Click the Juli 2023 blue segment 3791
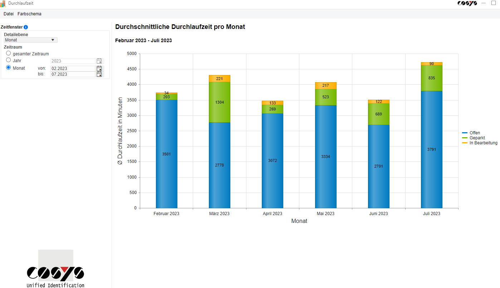 pos(432,149)
